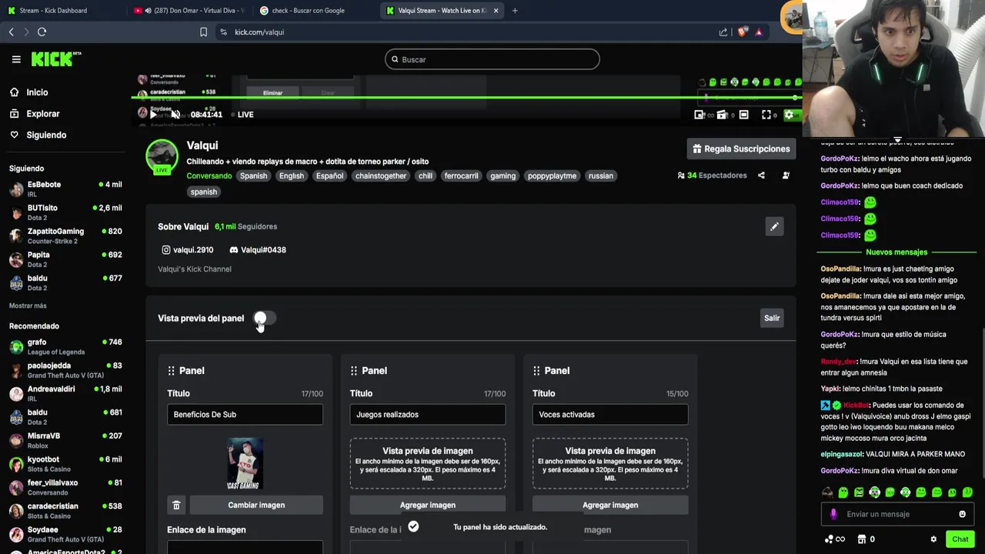Toggle Vista previa del panel switch
The width and height of the screenshot is (985, 554).
265,318
